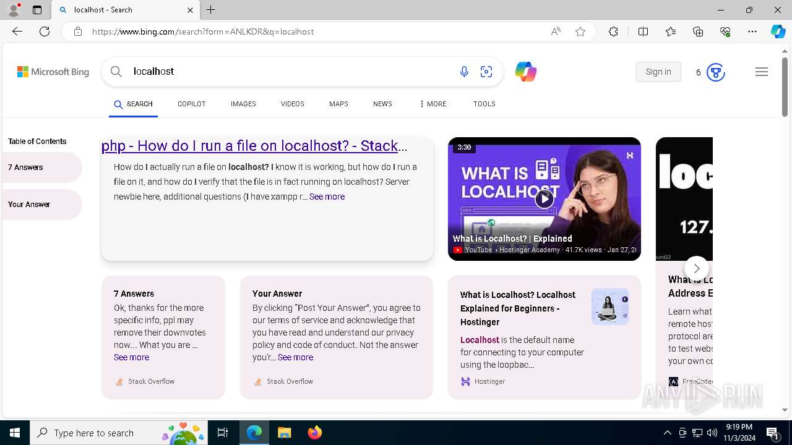Click See more under Your Answer card

(295, 357)
